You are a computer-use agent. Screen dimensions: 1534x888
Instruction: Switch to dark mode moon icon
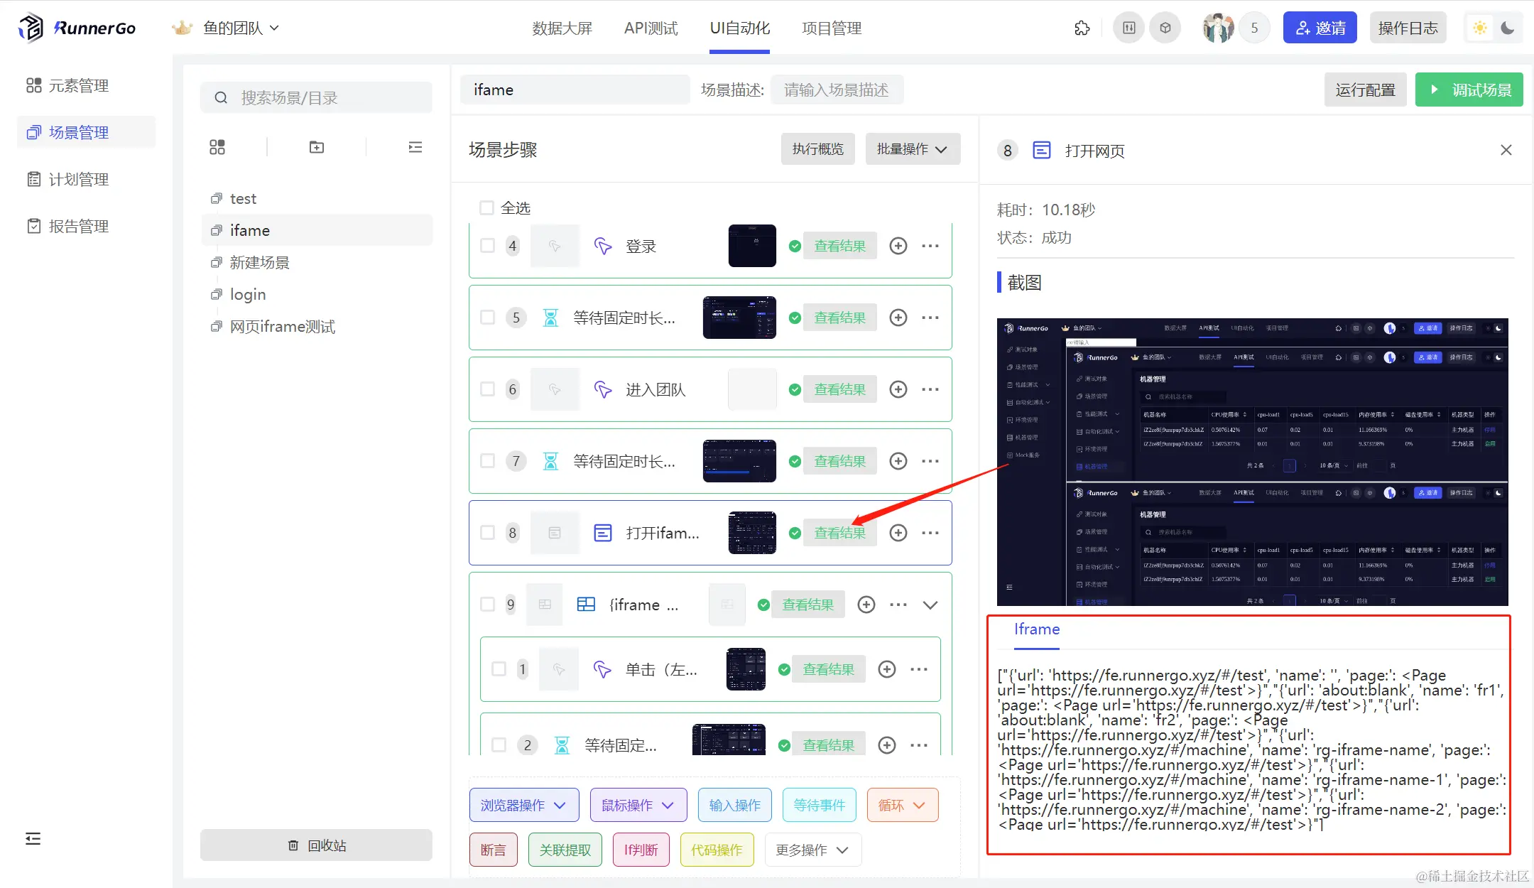1508,28
